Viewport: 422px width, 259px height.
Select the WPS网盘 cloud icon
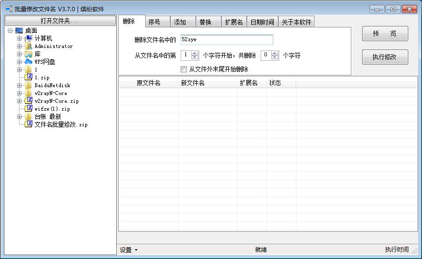click(29, 62)
